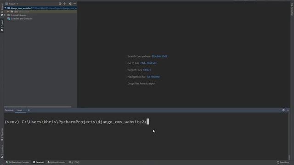The width and height of the screenshot is (294, 165).
Task: Select the django_cms_website2 project root
Action: [21, 8]
